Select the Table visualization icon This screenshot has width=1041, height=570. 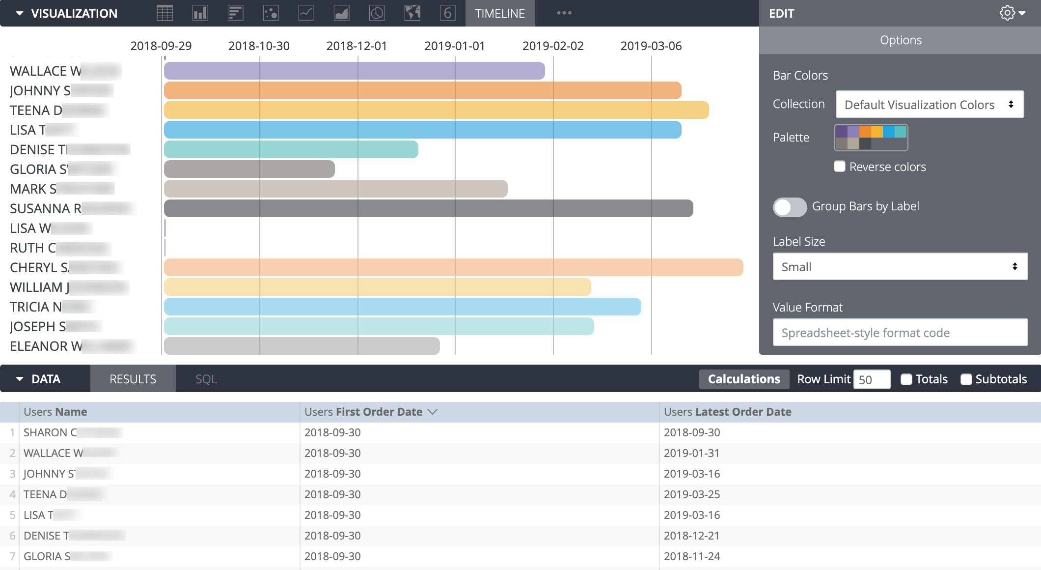[x=164, y=13]
